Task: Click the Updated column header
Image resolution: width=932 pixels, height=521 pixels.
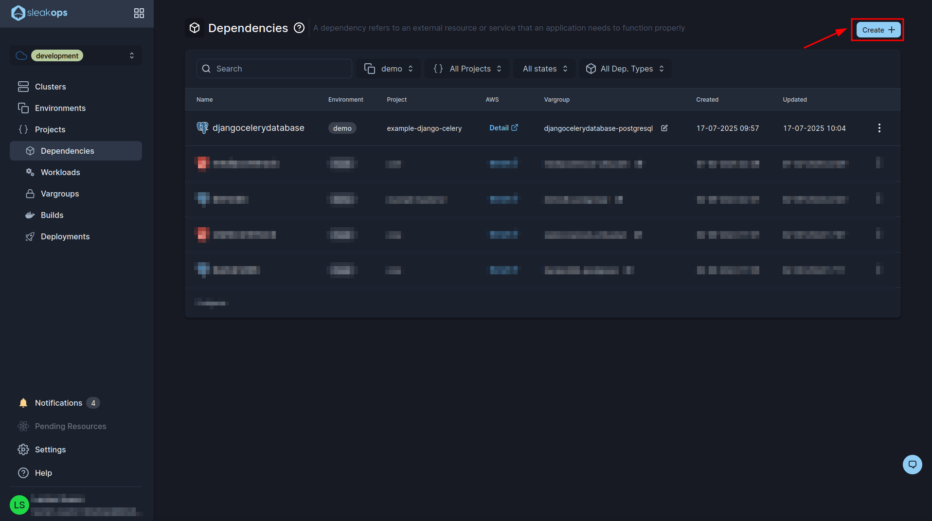Action: click(795, 99)
